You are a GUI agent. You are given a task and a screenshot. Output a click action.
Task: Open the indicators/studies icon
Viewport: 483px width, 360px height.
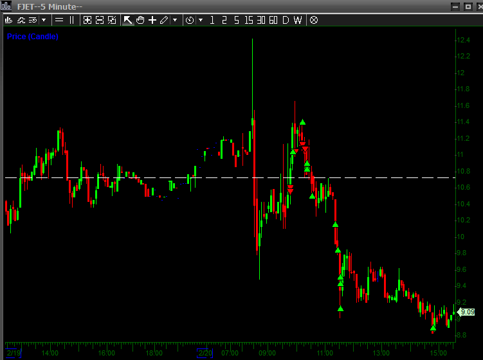point(21,21)
